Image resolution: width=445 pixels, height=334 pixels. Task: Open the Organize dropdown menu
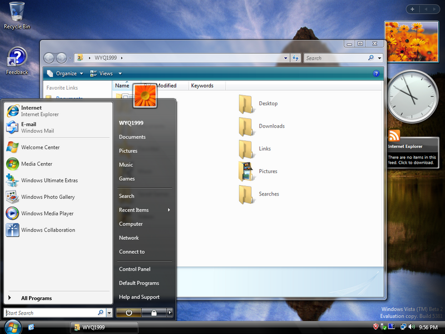66,73
